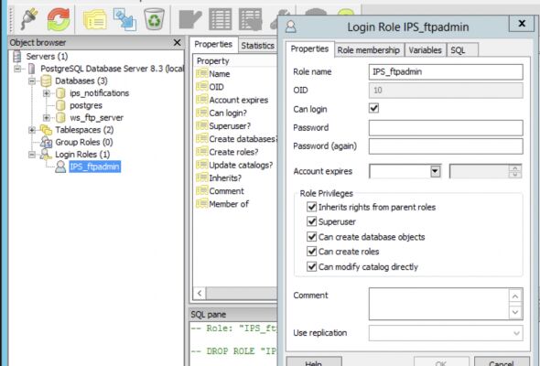Viewport: 540px width, 366px height.
Task: Click the ips_notifications database icon
Action: tap(60, 93)
